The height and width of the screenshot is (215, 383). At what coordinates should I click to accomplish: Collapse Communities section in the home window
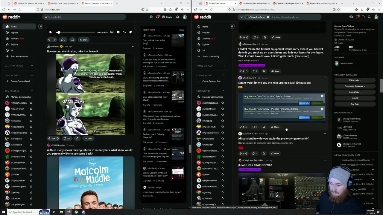click(x=32, y=91)
